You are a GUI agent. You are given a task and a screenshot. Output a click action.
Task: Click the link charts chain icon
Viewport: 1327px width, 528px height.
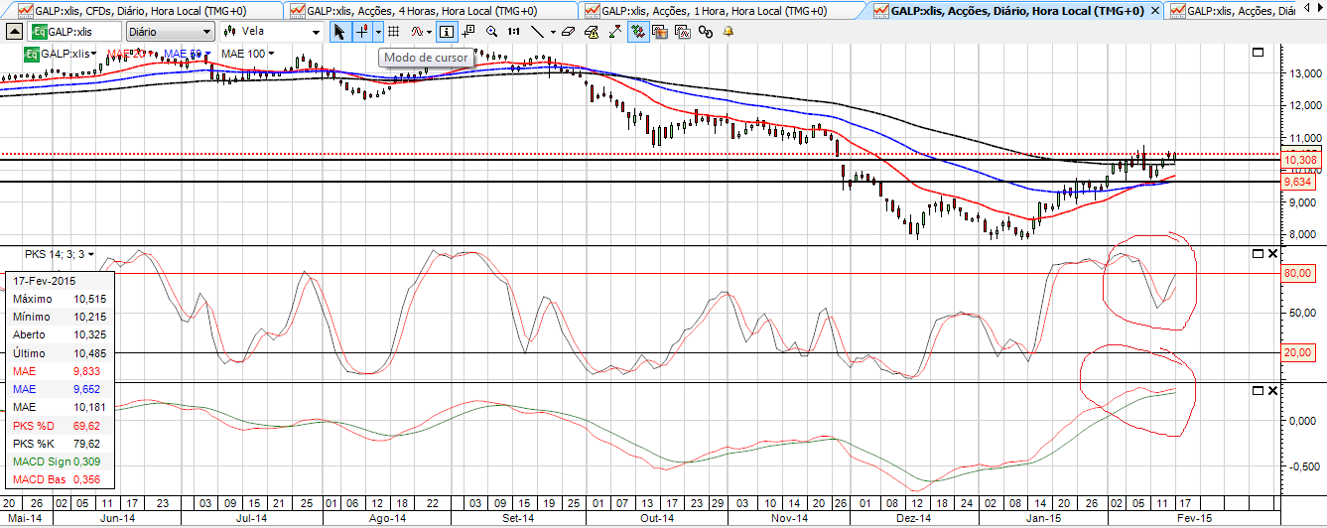point(706,31)
